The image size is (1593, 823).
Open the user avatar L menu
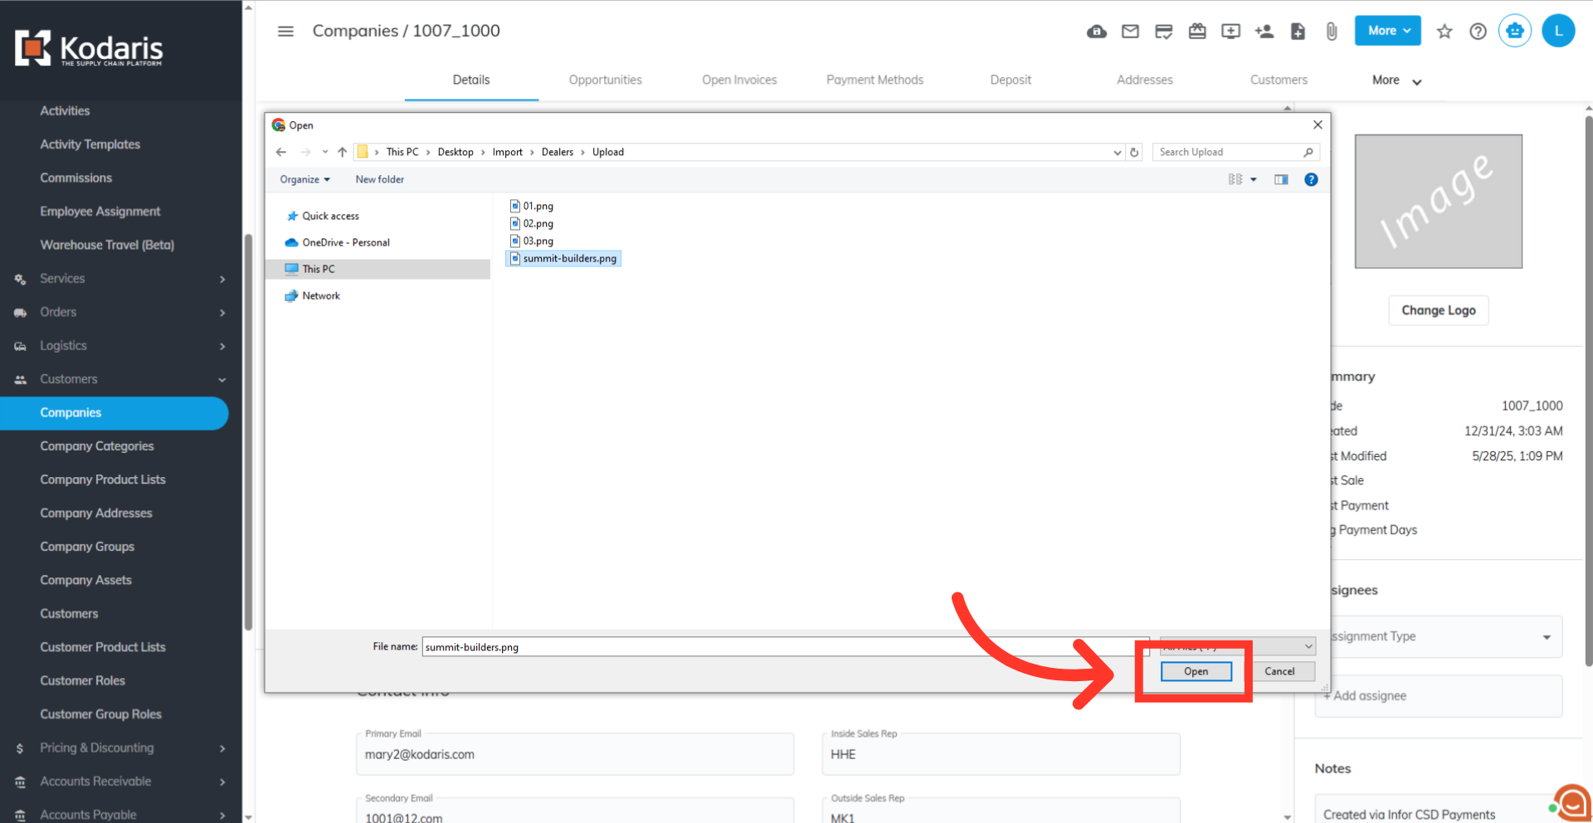coord(1559,32)
